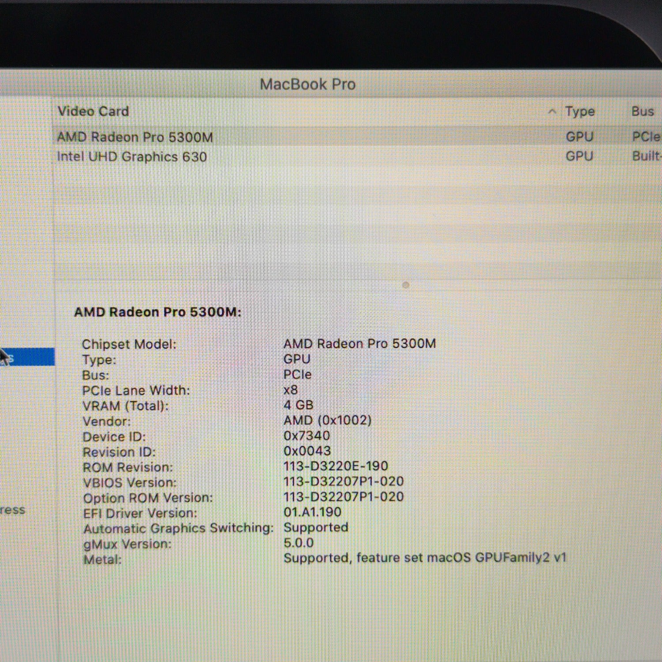Click the PCIe bus cell in AMD row

[x=646, y=137]
